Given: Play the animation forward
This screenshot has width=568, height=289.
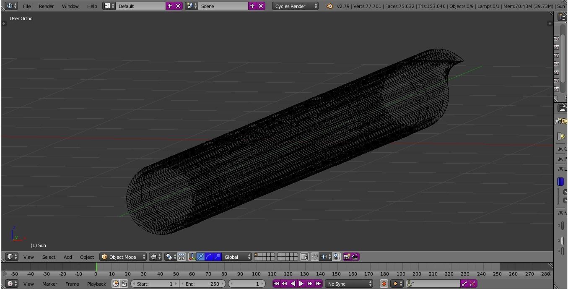Looking at the screenshot, I should tap(301, 284).
